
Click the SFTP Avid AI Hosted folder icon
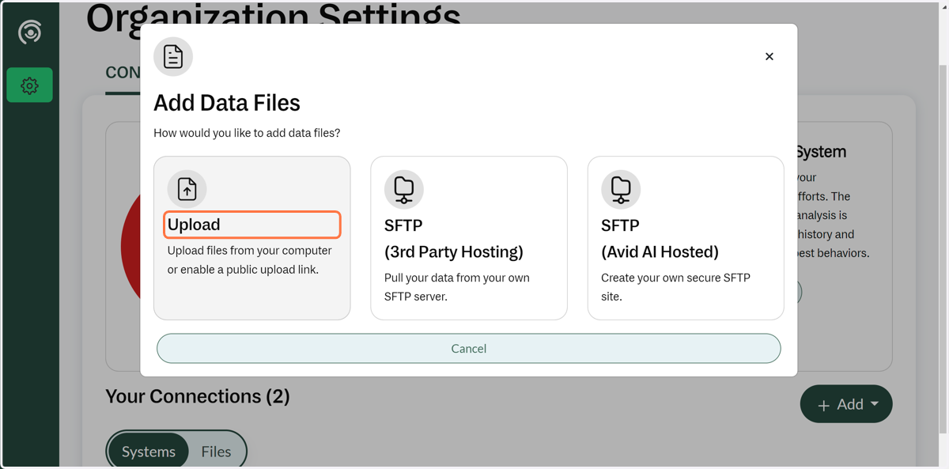point(621,190)
